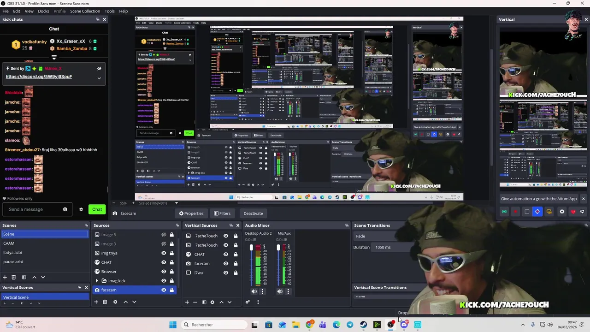Mute Desktop Audio 2 speaker icon

[x=254, y=291]
